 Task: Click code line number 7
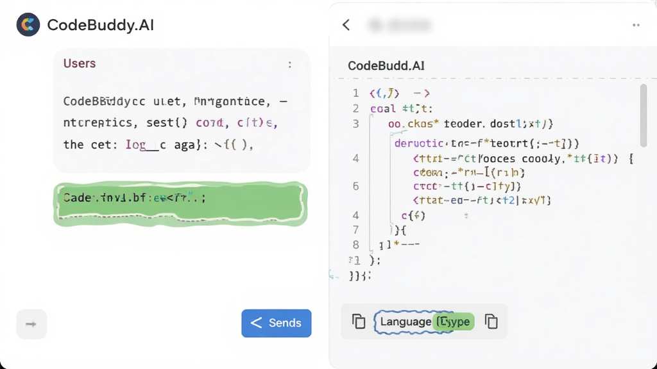point(355,230)
